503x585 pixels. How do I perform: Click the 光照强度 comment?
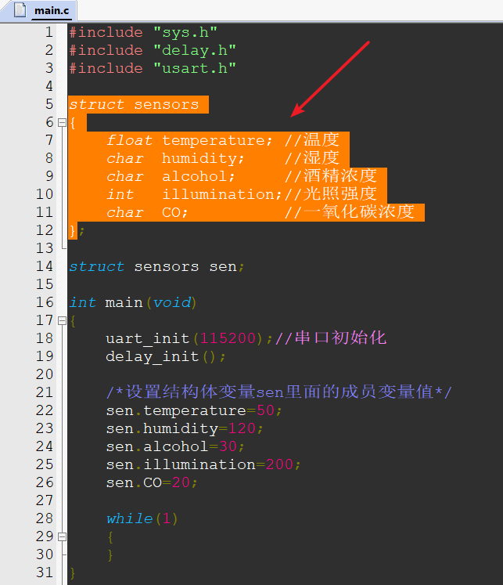pos(331,194)
